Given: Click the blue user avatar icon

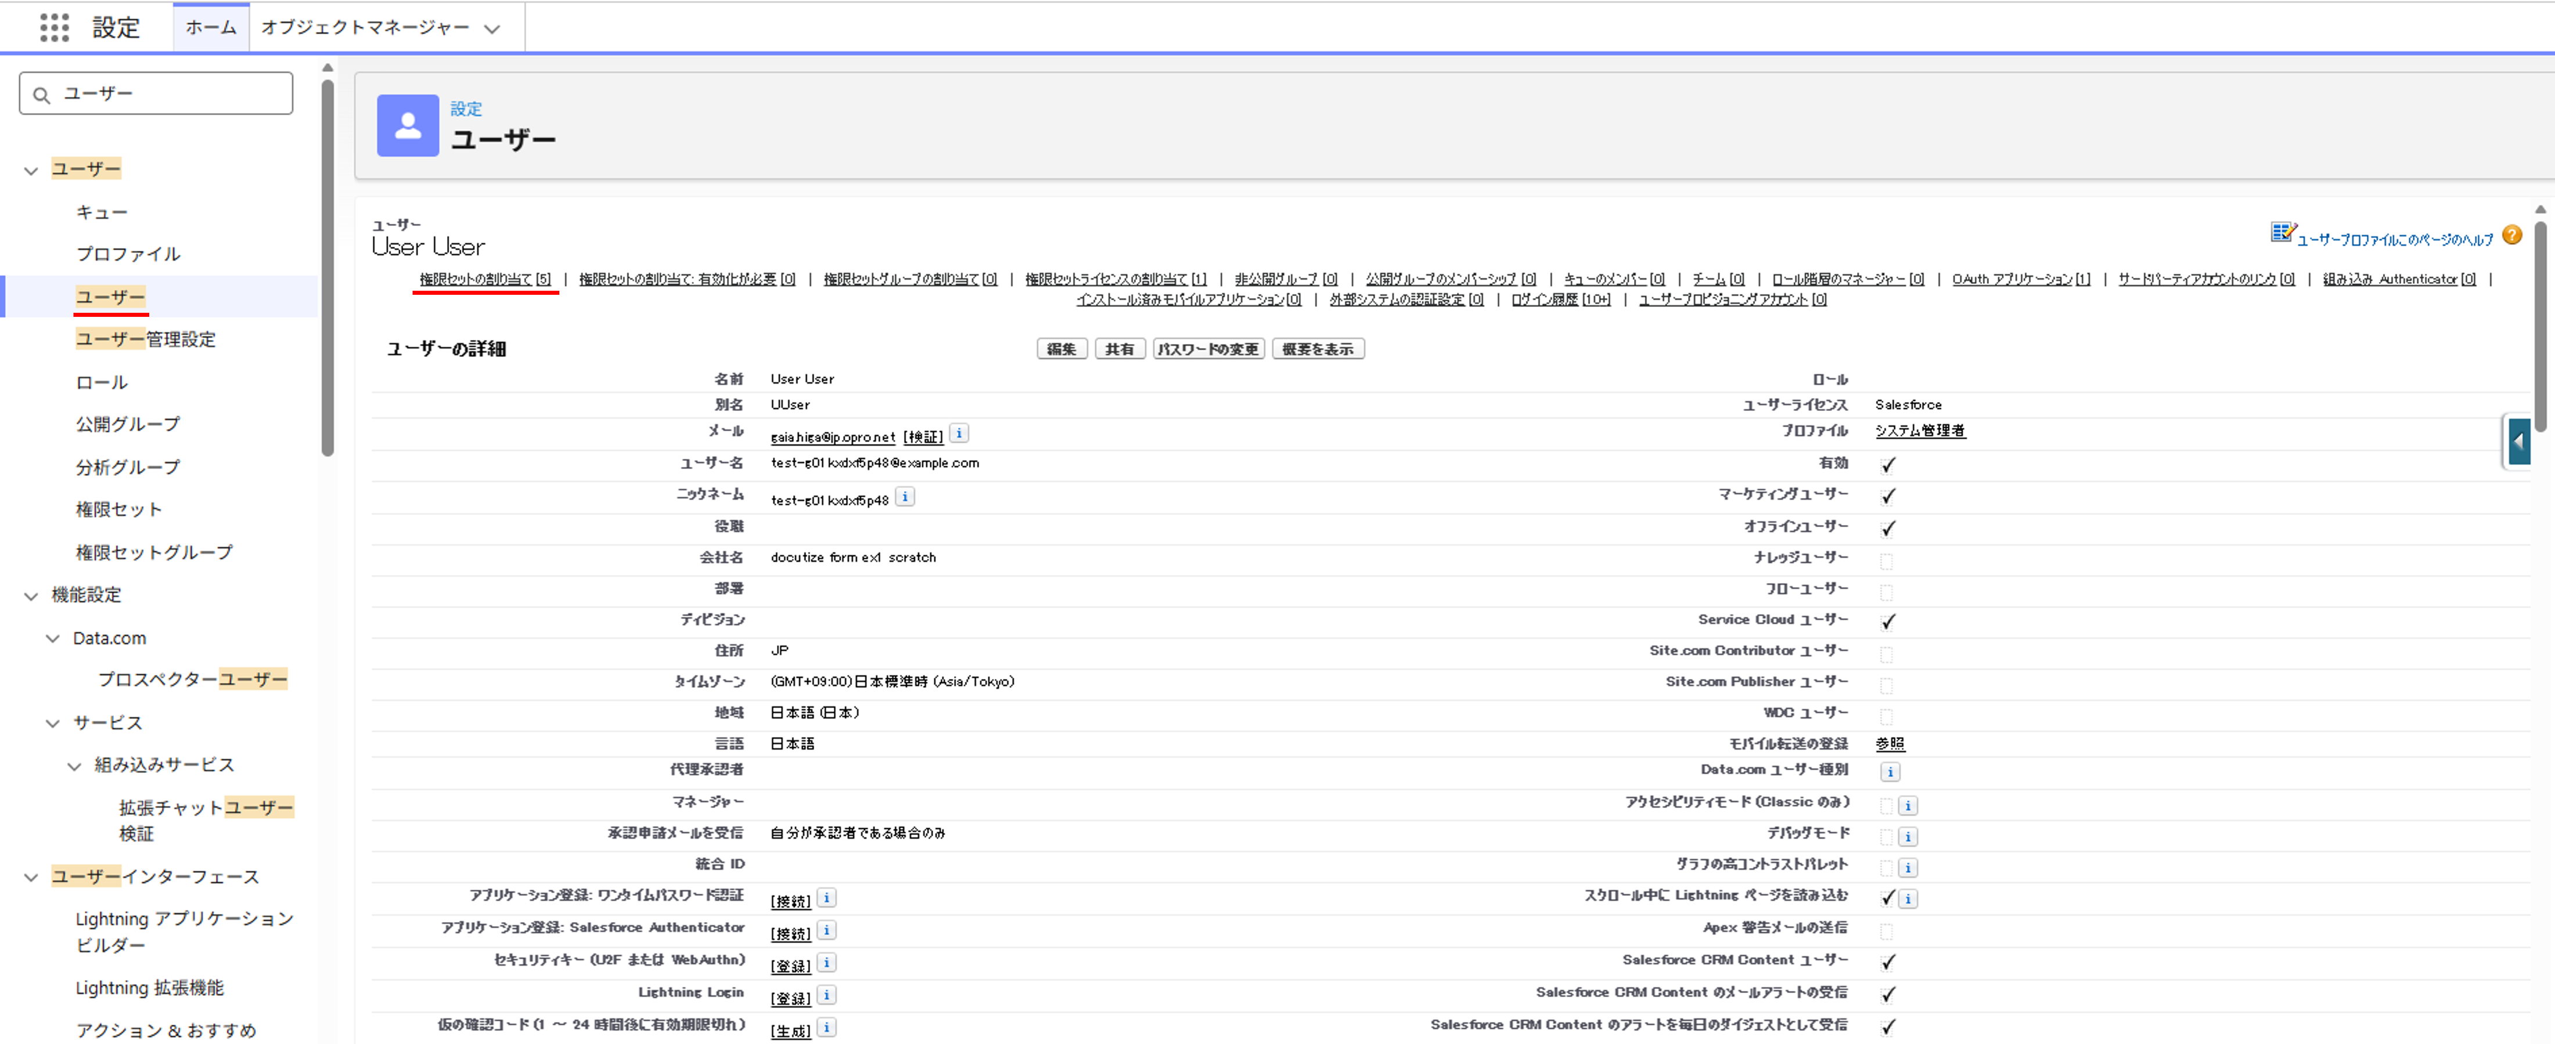Looking at the screenshot, I should [408, 126].
